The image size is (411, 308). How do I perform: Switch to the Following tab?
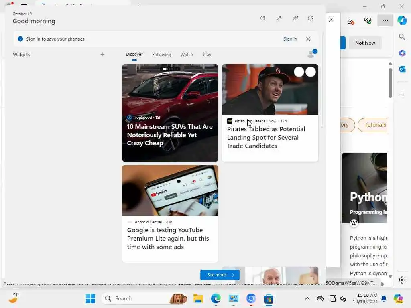[x=161, y=55]
